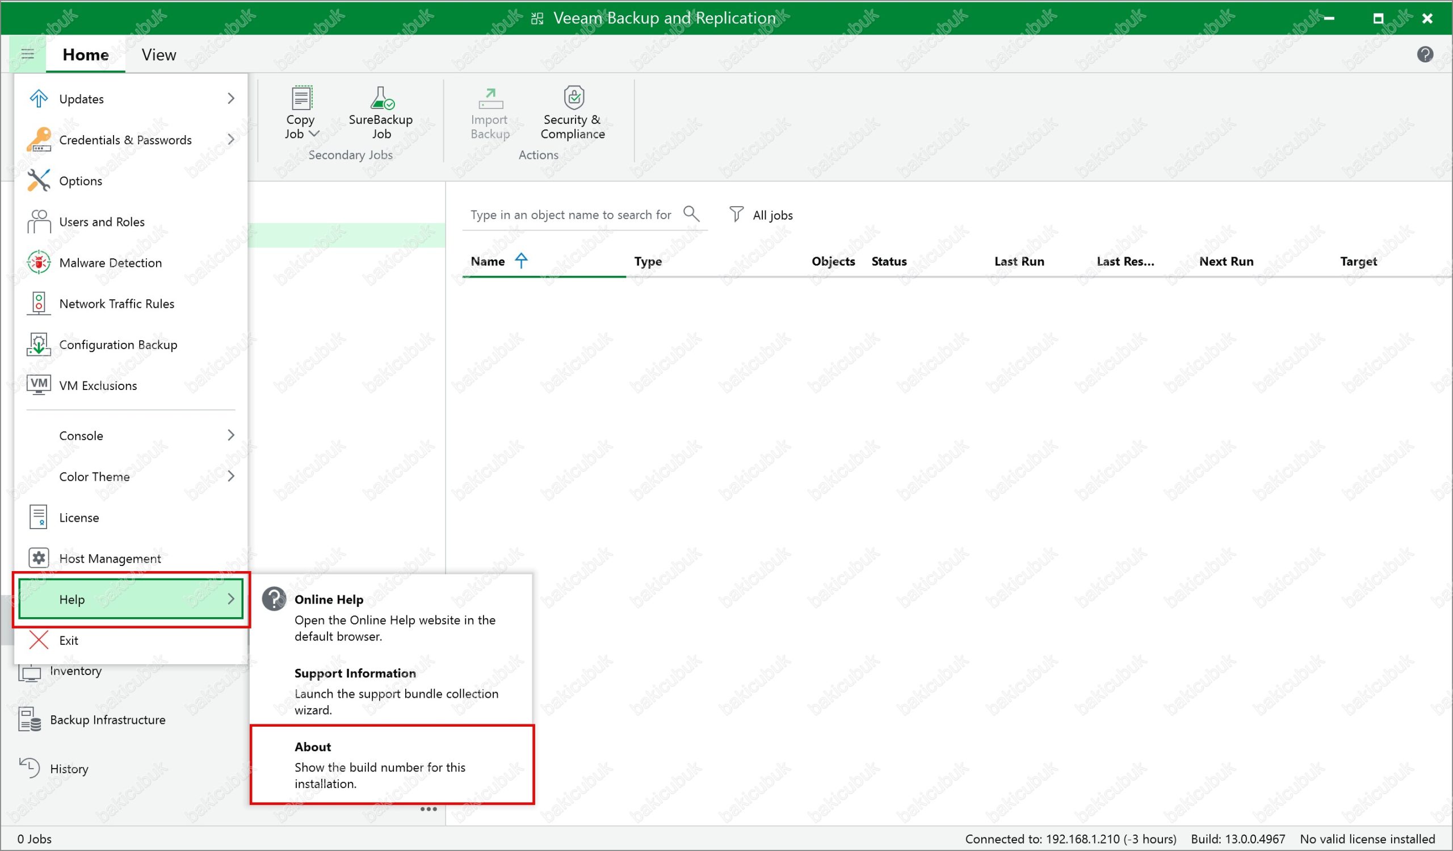This screenshot has width=1453, height=851.
Task: Click the help icon in top-right corner
Action: (x=1425, y=54)
